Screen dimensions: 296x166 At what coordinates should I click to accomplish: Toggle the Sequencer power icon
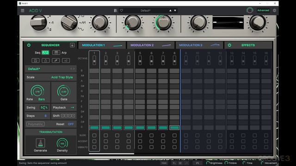coord(29,45)
